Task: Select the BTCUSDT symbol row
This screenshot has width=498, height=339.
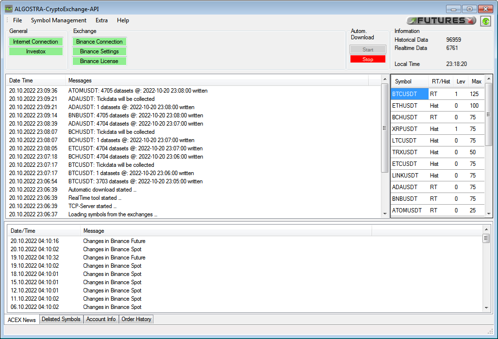Action: 438,94
